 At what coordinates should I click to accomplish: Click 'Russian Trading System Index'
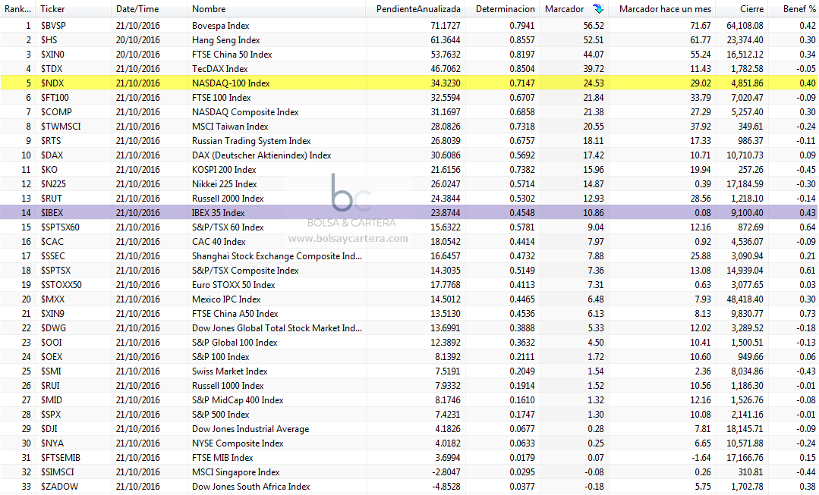[251, 141]
